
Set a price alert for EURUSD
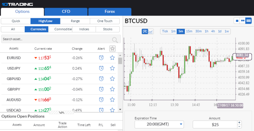pyautogui.click(x=101, y=58)
